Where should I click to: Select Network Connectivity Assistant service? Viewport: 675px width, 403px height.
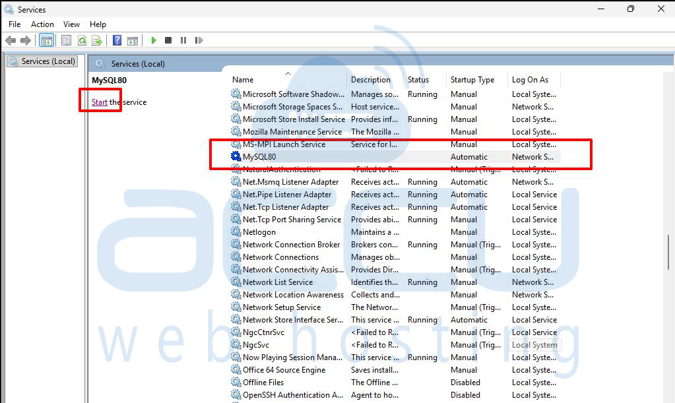coord(293,270)
